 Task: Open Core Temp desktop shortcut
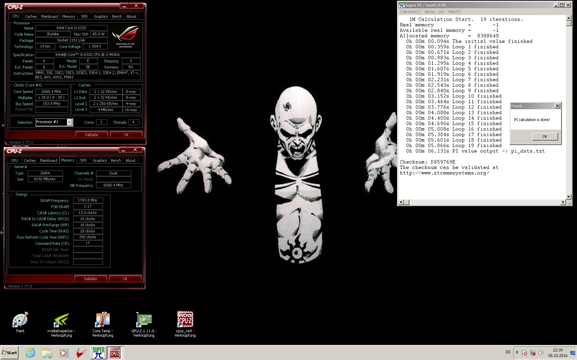pos(103,324)
